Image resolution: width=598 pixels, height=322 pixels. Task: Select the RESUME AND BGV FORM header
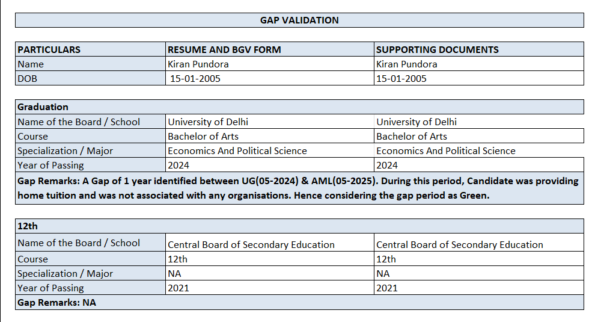pyautogui.click(x=224, y=49)
